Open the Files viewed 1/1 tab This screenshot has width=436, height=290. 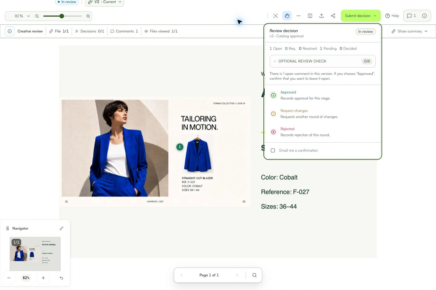pos(161,31)
